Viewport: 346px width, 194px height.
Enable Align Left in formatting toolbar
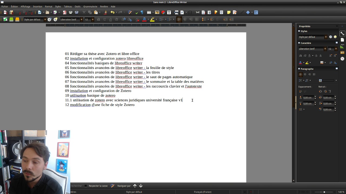point(179,19)
